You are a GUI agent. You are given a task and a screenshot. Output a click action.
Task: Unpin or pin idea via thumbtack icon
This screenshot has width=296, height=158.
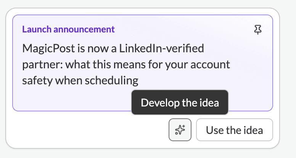pyautogui.click(x=258, y=29)
